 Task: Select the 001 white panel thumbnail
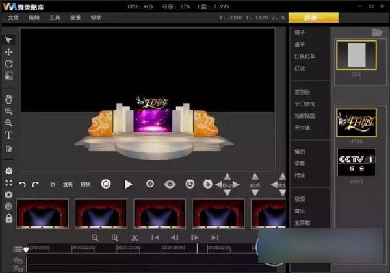coord(356,55)
